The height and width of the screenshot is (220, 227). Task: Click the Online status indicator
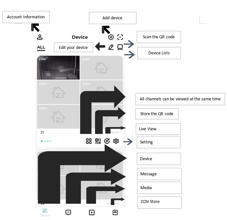click(x=46, y=141)
